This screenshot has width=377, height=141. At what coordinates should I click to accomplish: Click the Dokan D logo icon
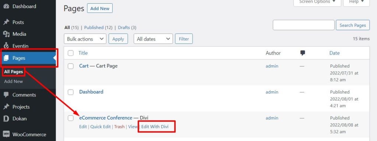pos(6,119)
